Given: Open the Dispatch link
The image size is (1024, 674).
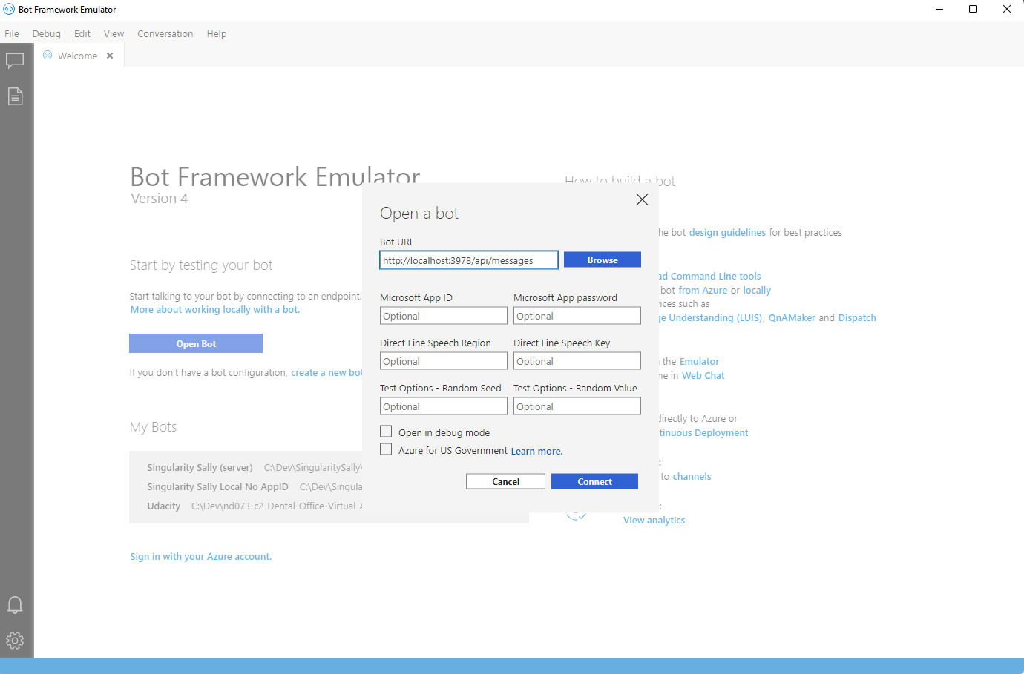Looking at the screenshot, I should pyautogui.click(x=857, y=317).
